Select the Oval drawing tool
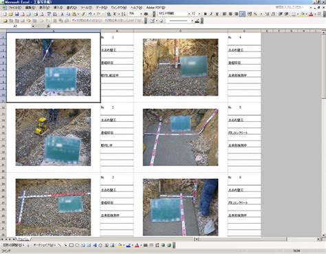The image size is (326, 254). [x=77, y=245]
